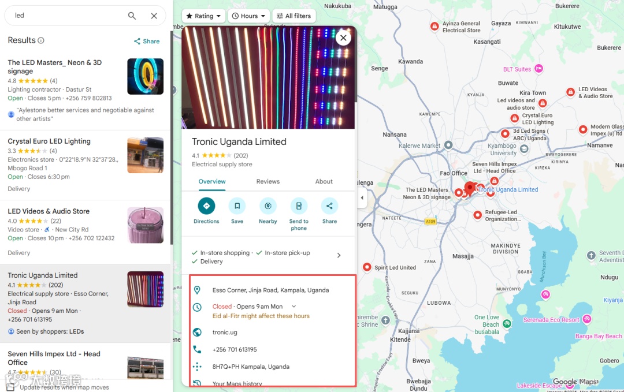Click the globe website icon
The height and width of the screenshot is (392, 624).
click(197, 333)
